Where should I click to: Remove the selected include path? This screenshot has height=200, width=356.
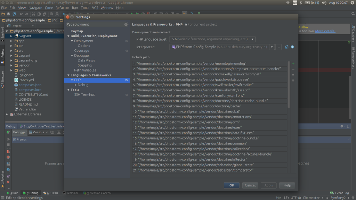293,69
